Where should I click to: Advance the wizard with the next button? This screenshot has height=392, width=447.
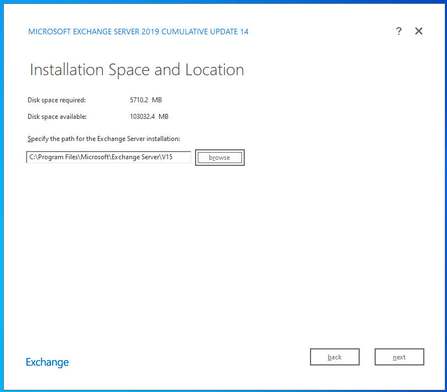[x=399, y=357]
